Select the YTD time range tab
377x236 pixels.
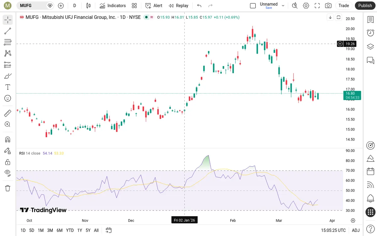pos(70,230)
